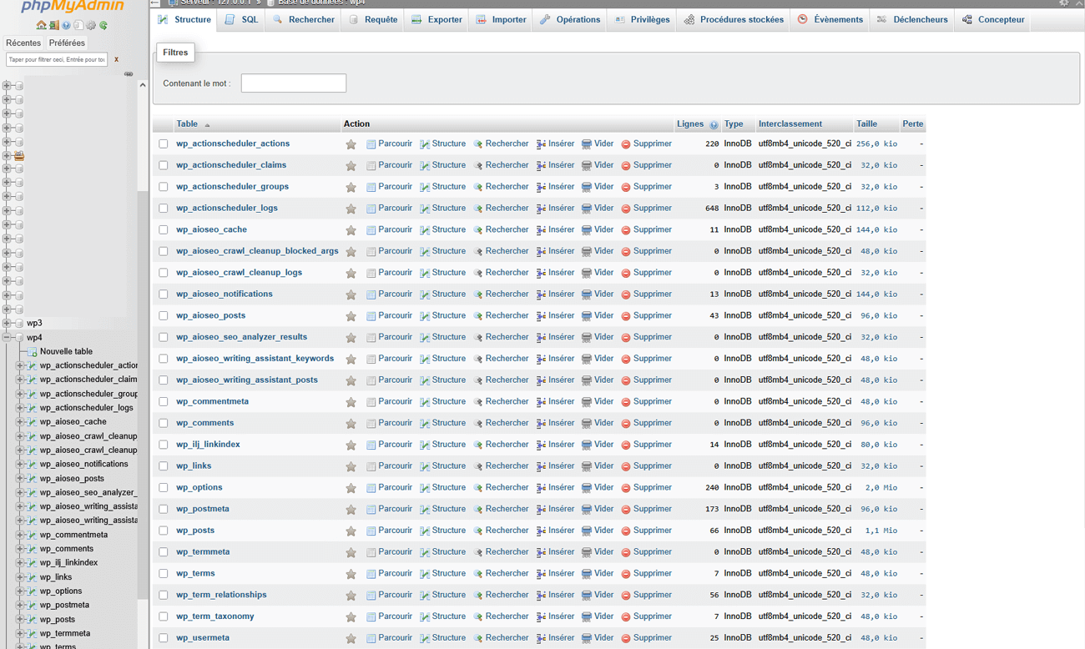This screenshot has width=1085, height=649.
Task: Click Insérer icon for wp_termmeta
Action: point(541,553)
